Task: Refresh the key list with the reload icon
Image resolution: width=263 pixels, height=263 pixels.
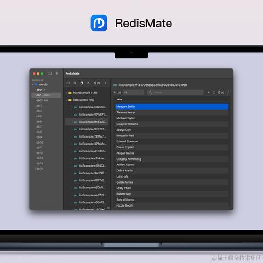Action: tap(89, 83)
